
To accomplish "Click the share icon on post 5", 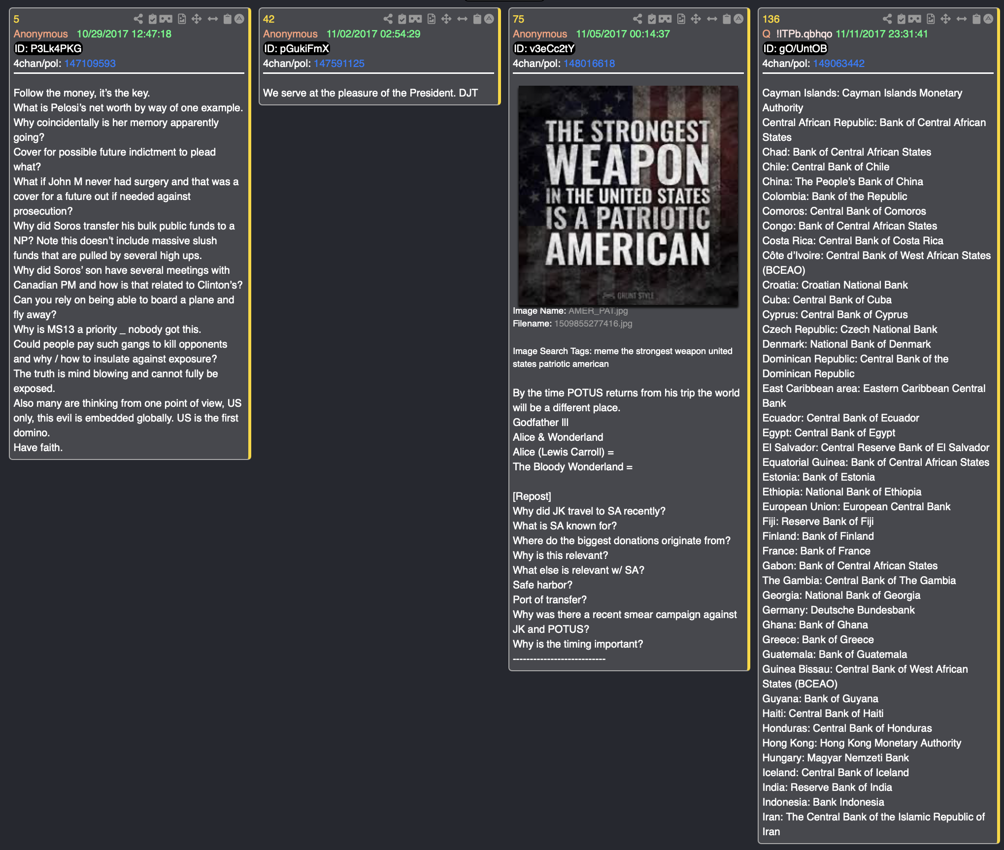I will [138, 19].
